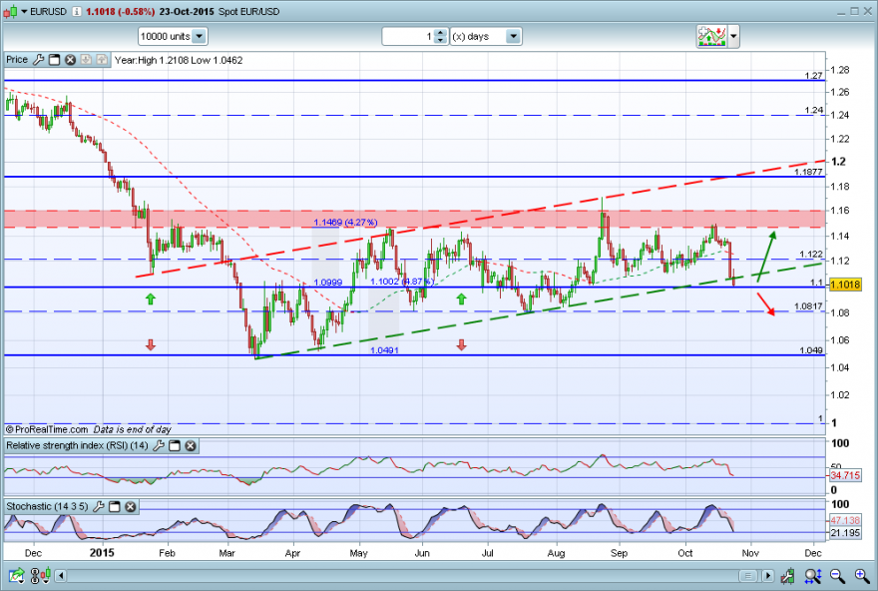Click the horizontal scrollbar right arrow
Viewport: 878px width, 591px height.
(767, 575)
